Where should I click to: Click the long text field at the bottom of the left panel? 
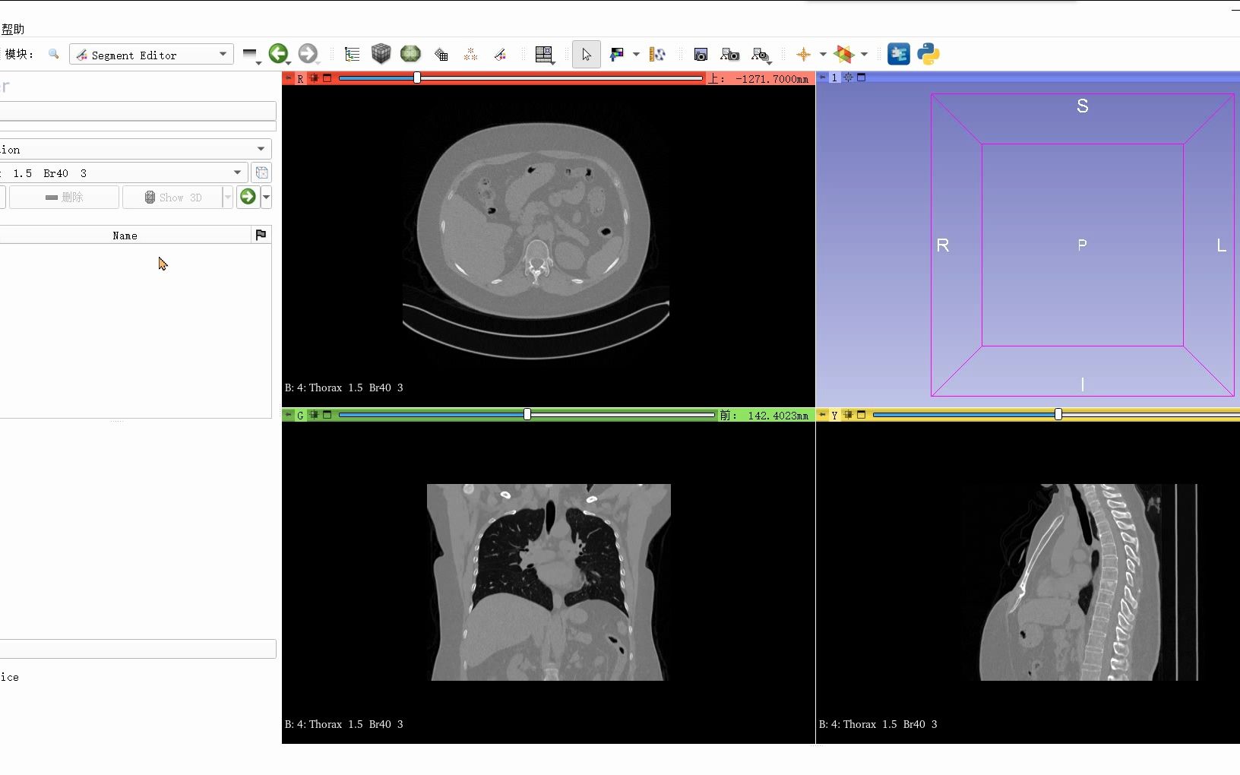tap(138, 648)
